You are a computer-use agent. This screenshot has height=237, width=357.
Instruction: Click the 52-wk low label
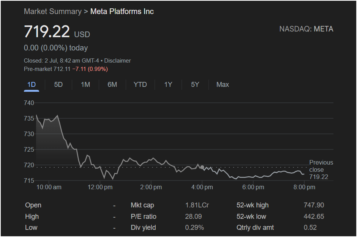coord(251,217)
